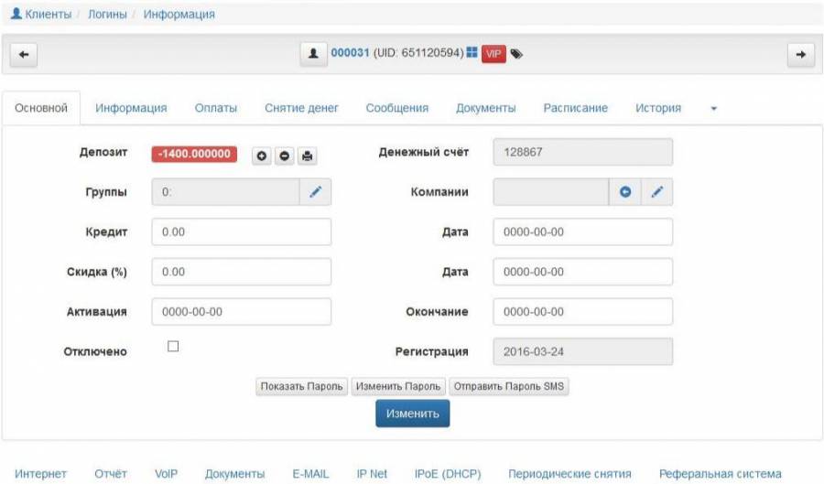Screen dimensions: 824x484
Task: Open the Снятие денег tab
Action: click(x=301, y=108)
